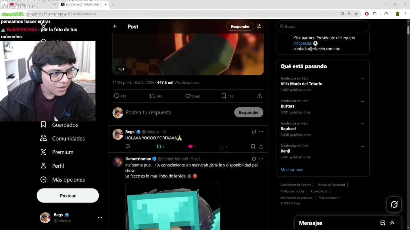This screenshot has width=410, height=230.
Task: Unlike Begs' reply with pink heart
Action: [x=190, y=147]
